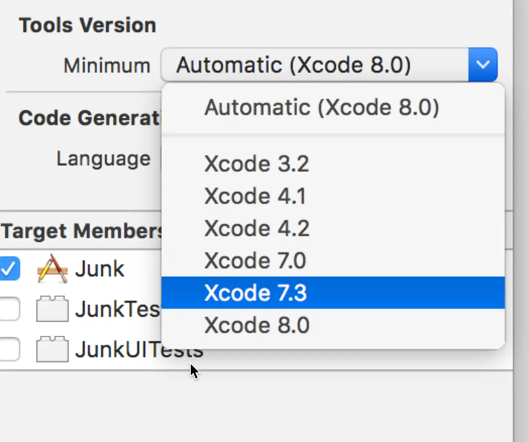
Task: Click the JunkUITests bundle icon
Action: tap(52, 349)
